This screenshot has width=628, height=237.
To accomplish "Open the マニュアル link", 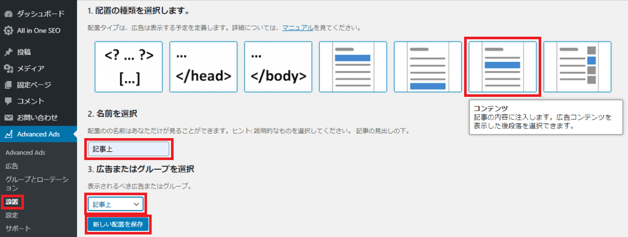I will tap(298, 28).
